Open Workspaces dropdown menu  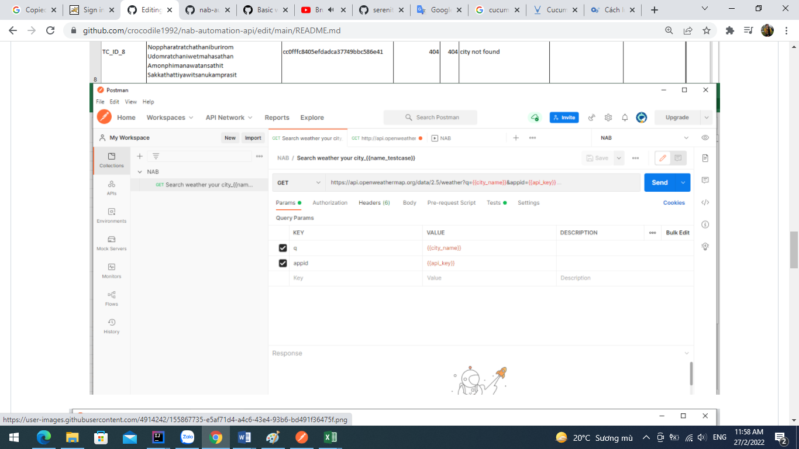coord(170,118)
